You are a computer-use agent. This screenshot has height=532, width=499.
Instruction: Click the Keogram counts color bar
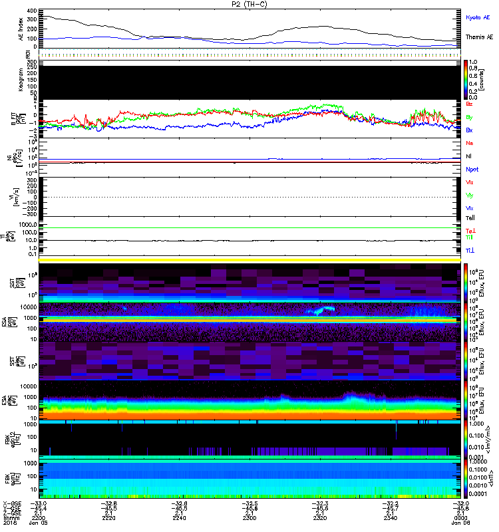click(466, 80)
